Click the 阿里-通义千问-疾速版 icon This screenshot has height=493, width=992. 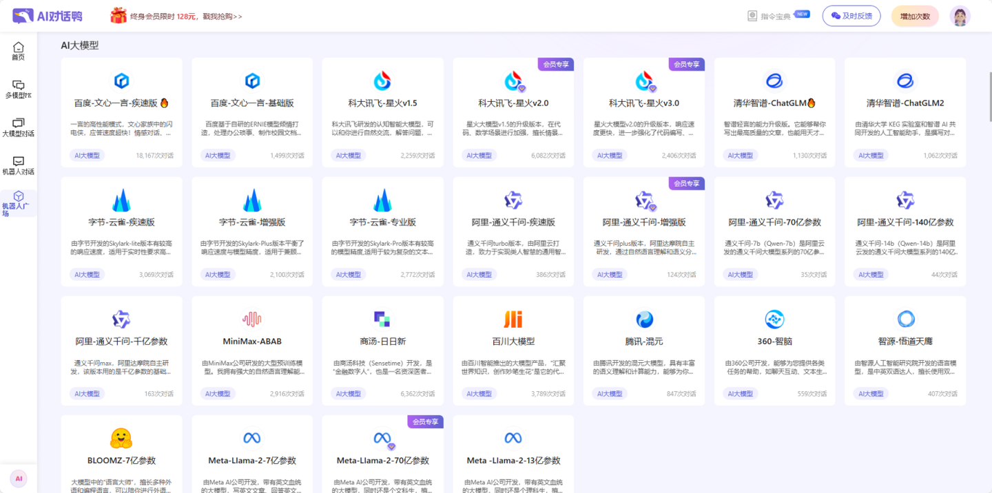pyautogui.click(x=513, y=200)
